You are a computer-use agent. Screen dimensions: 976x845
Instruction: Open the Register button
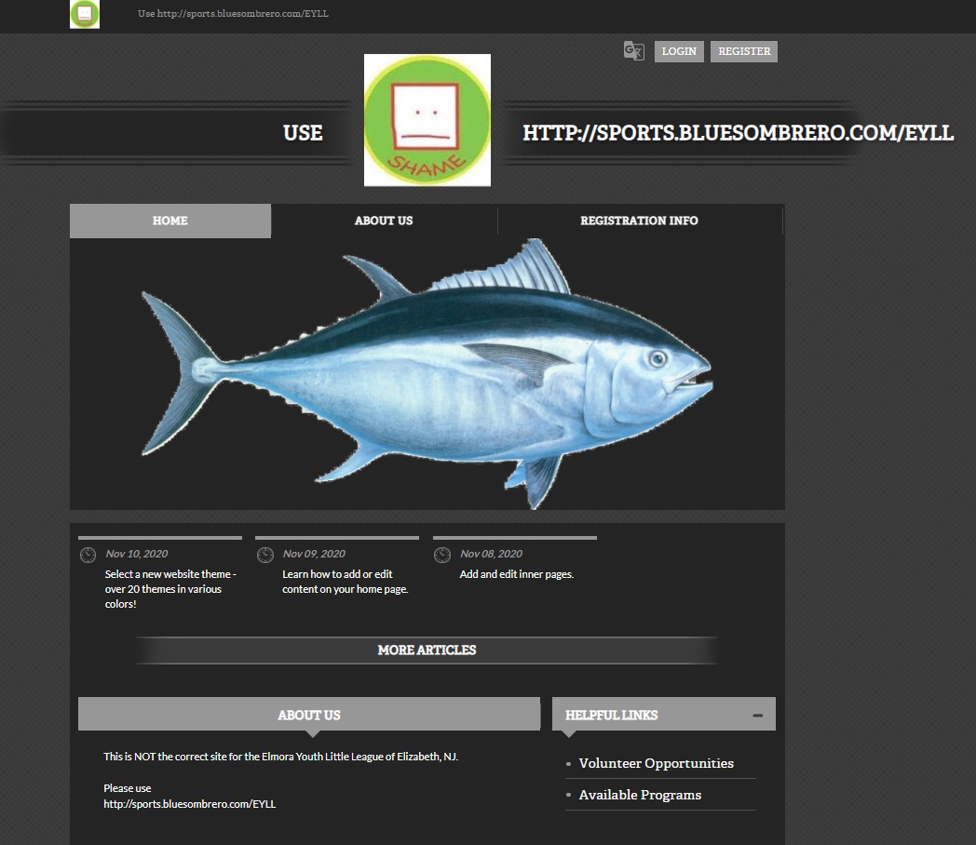pyautogui.click(x=744, y=51)
